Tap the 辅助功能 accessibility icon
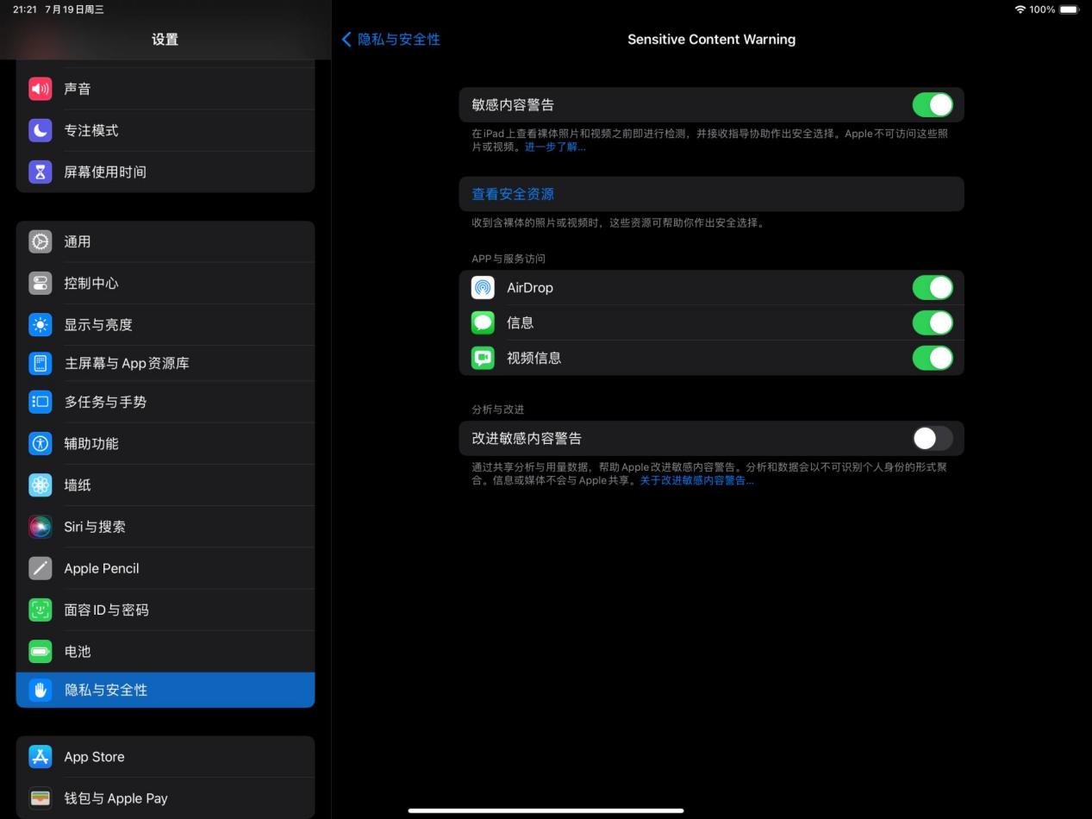The height and width of the screenshot is (819, 1092). (x=40, y=443)
